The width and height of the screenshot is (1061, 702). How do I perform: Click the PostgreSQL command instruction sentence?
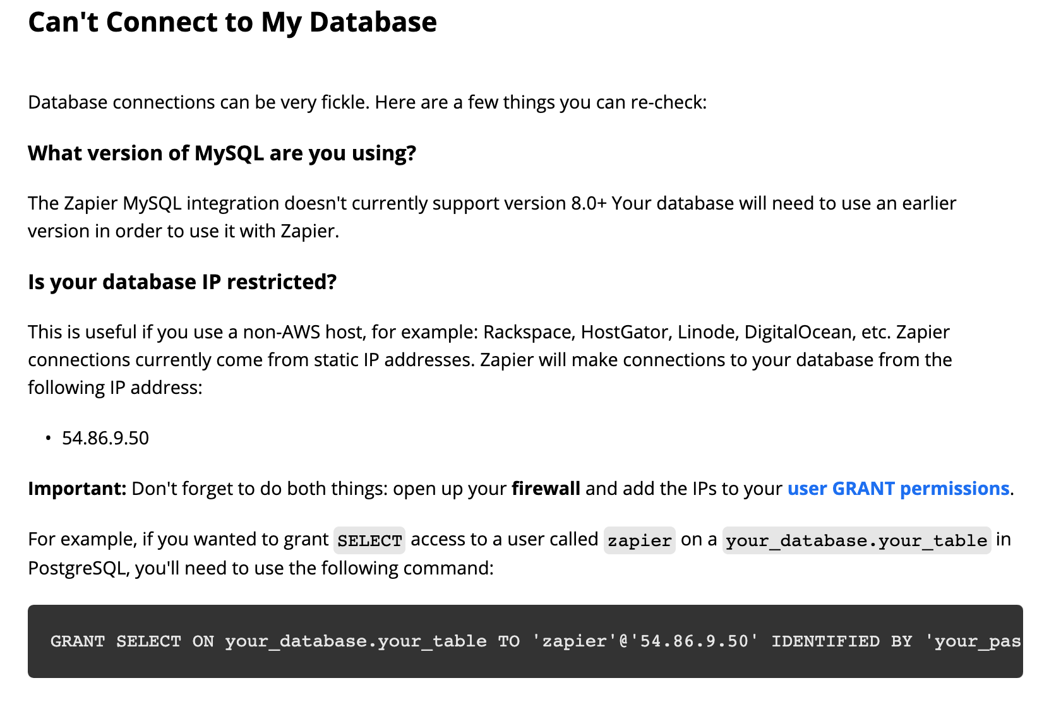520,554
